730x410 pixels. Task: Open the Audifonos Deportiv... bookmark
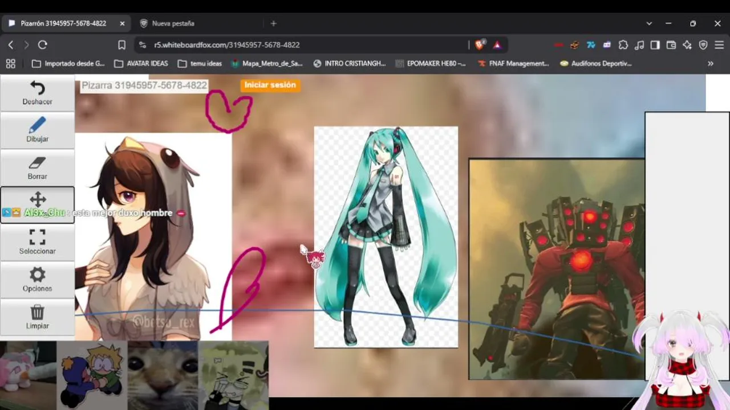596,64
